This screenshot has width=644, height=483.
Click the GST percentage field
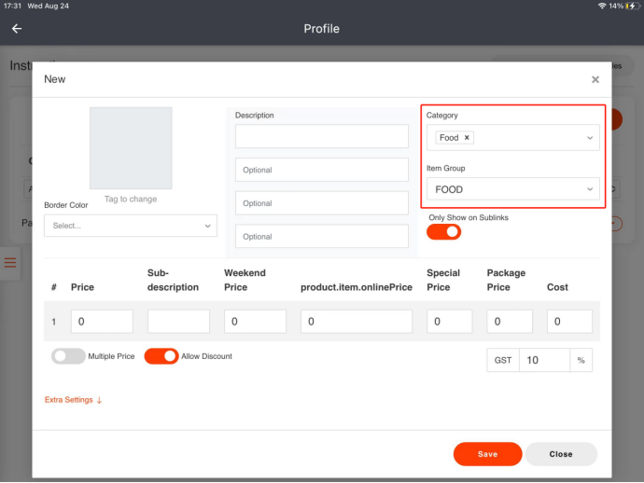(545, 360)
